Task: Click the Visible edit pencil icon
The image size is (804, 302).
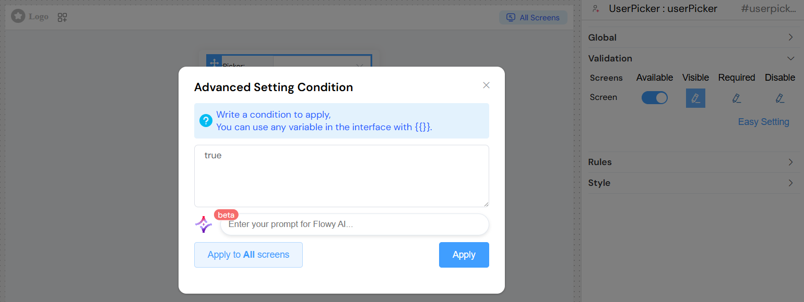Action: pyautogui.click(x=695, y=97)
